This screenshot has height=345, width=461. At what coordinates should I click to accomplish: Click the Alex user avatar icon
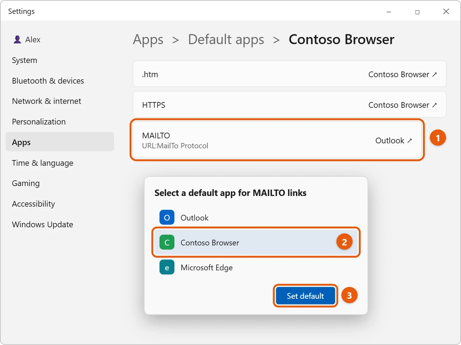click(x=17, y=39)
